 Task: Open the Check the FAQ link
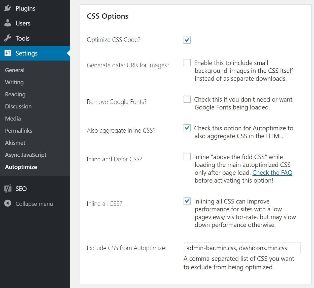pyautogui.click(x=272, y=172)
